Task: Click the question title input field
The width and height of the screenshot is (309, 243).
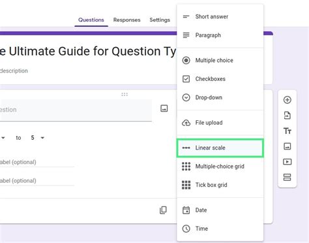Action: [76, 110]
